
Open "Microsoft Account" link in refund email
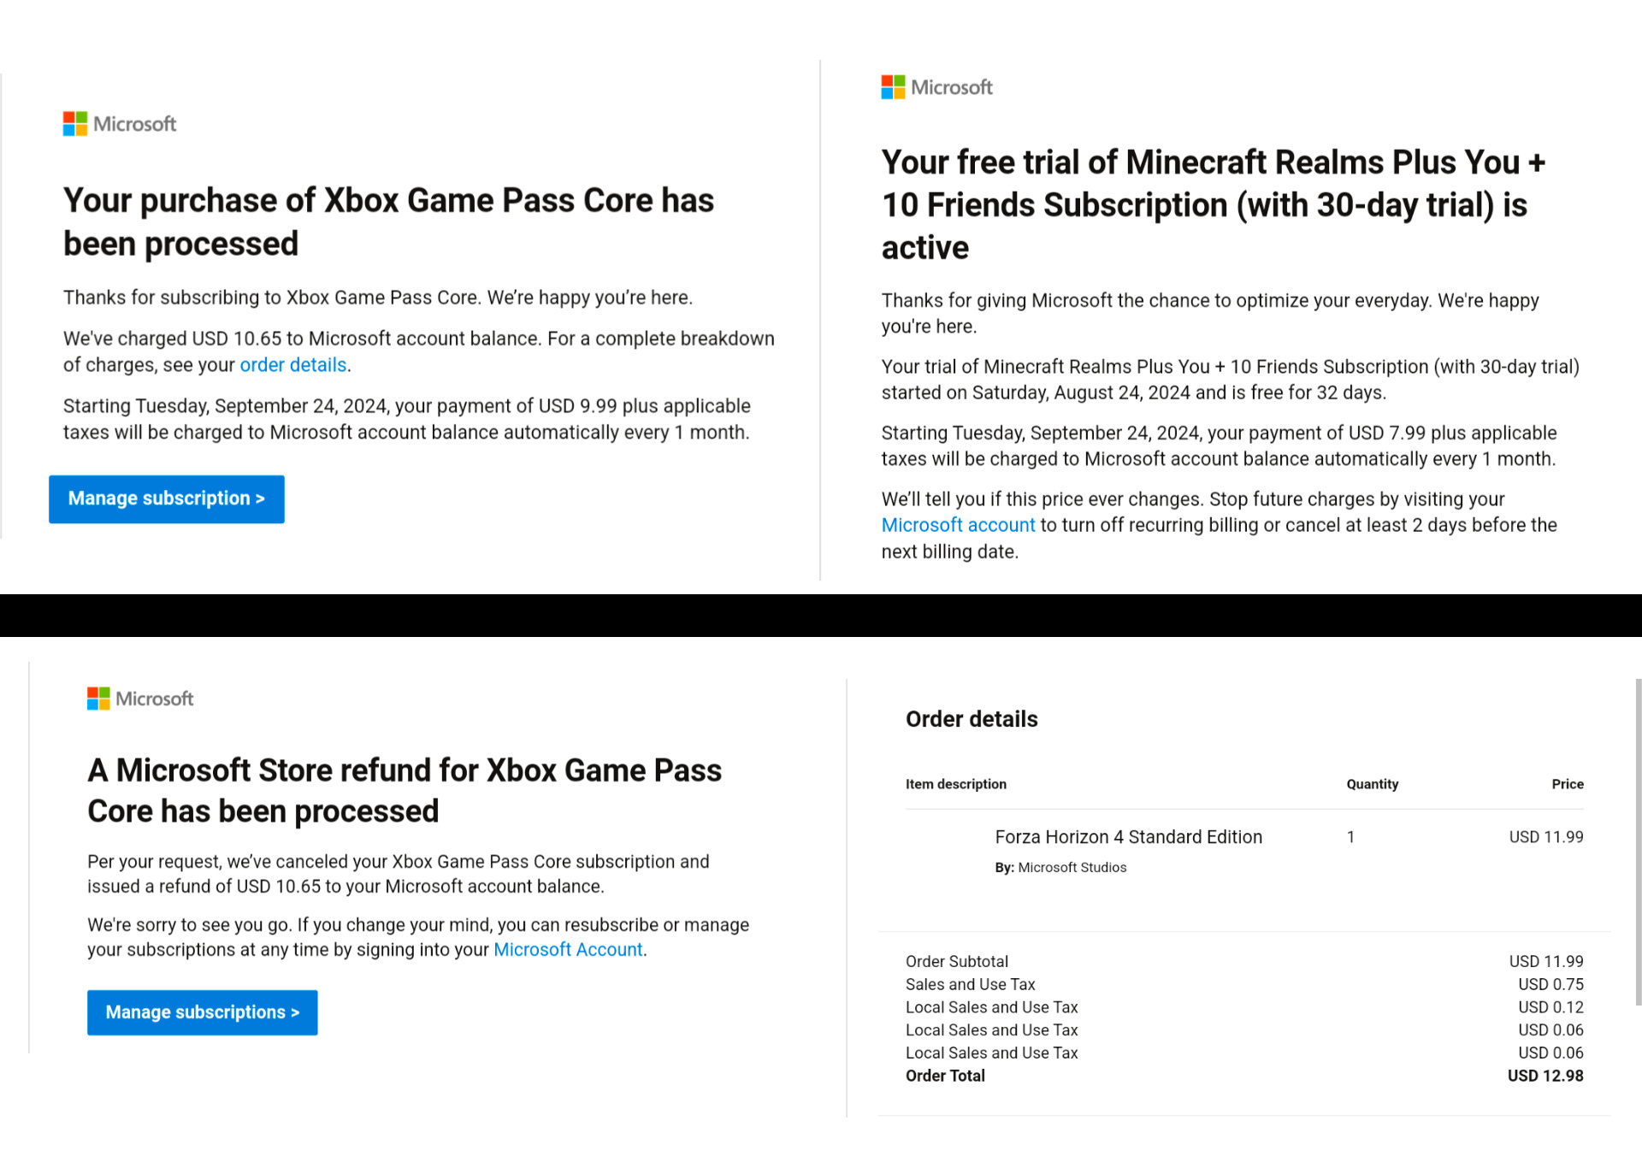(x=568, y=950)
